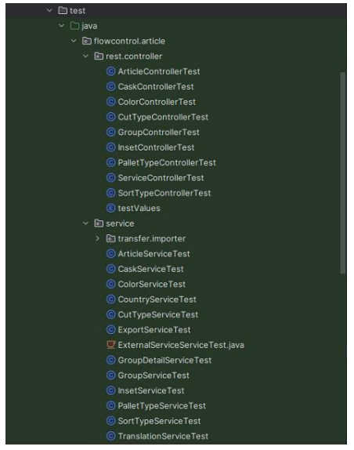This screenshot has height=450, width=354.
Task: Collapse the test folder chevron
Action: coord(49,11)
